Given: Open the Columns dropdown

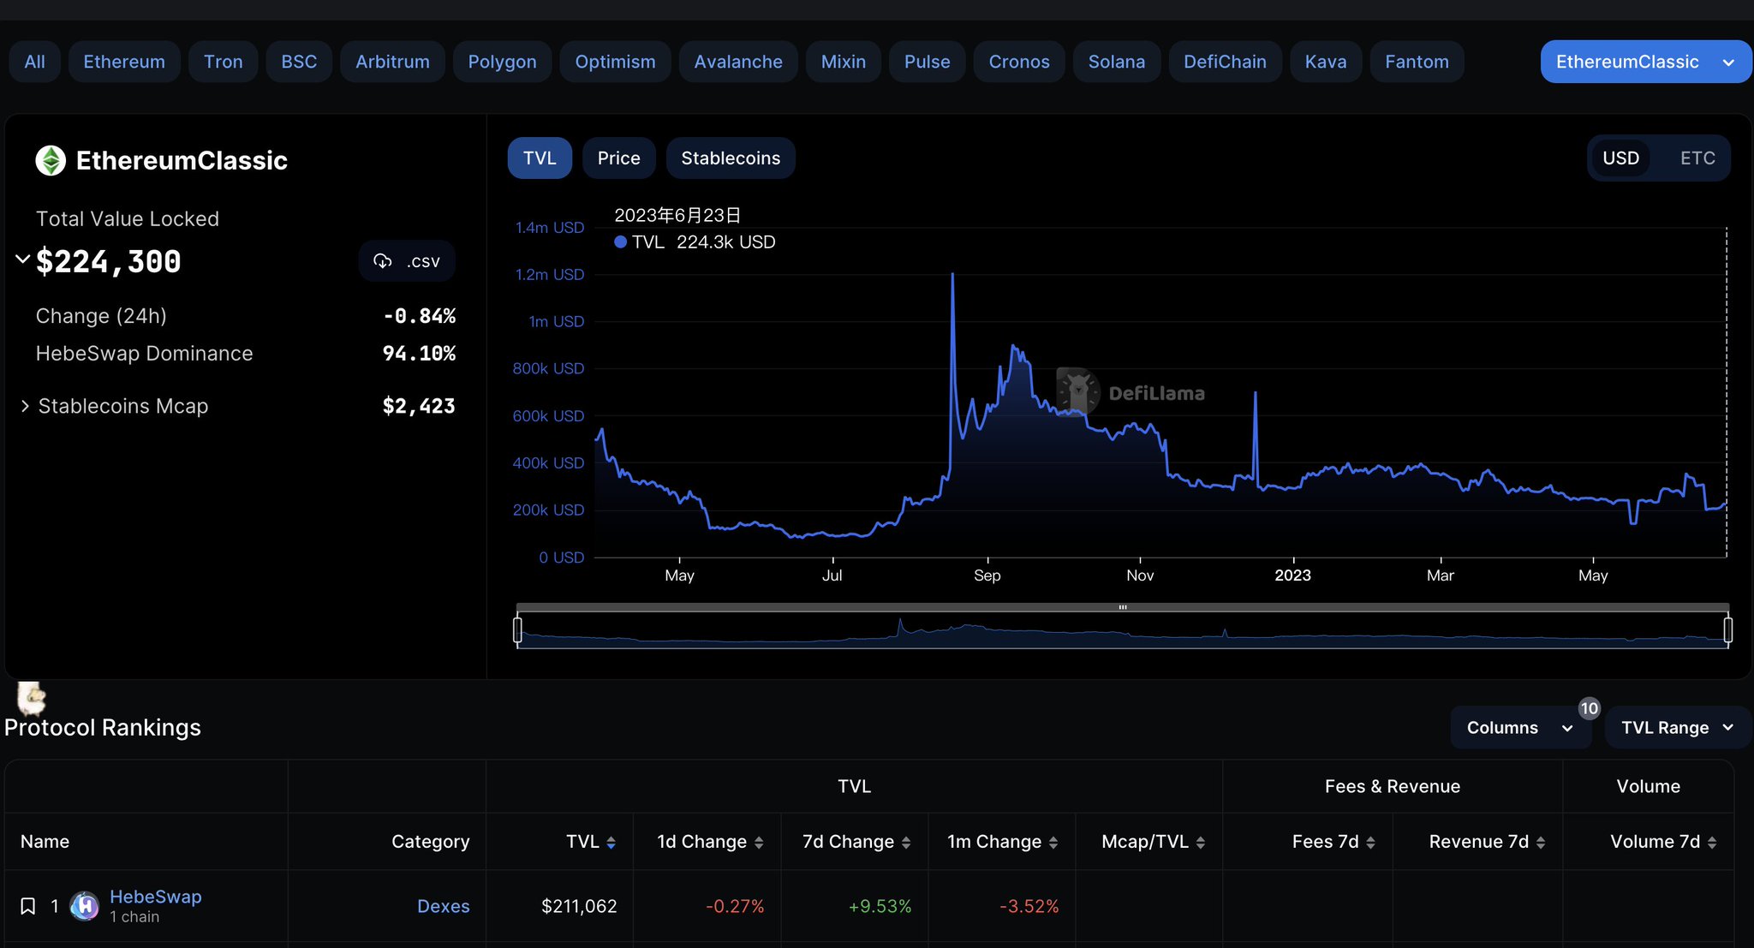Looking at the screenshot, I should 1520,728.
